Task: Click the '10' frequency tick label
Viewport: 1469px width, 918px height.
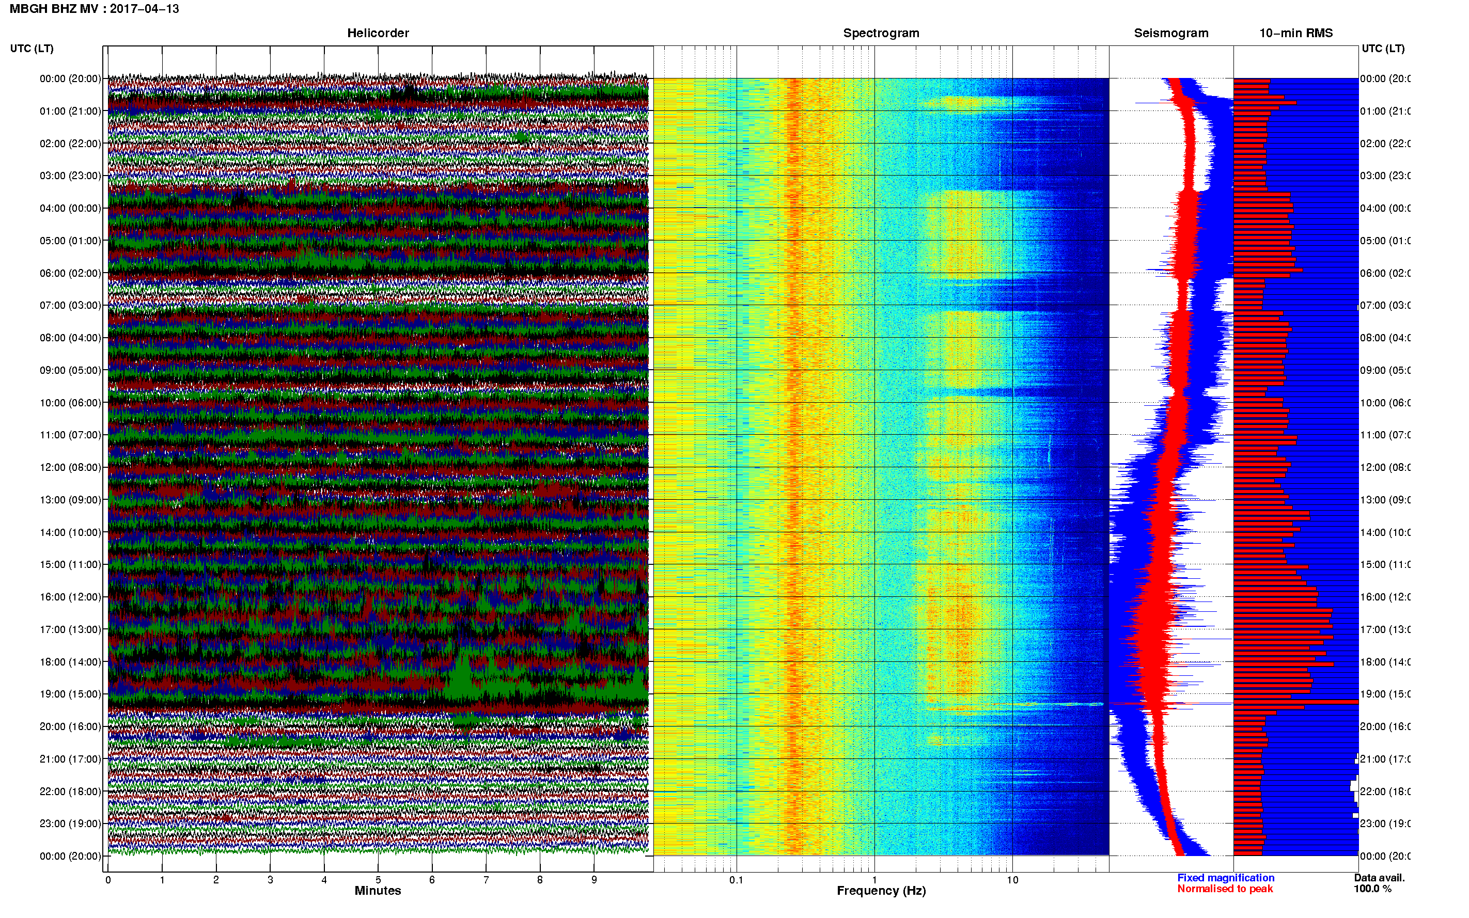Action: coord(1012,880)
